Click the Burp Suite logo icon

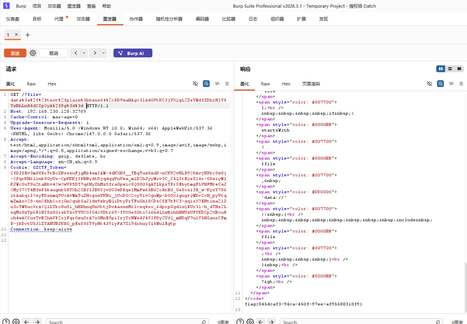pyautogui.click(x=6, y=6)
